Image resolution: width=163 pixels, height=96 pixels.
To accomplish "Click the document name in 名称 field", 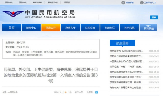I will [55, 54].
